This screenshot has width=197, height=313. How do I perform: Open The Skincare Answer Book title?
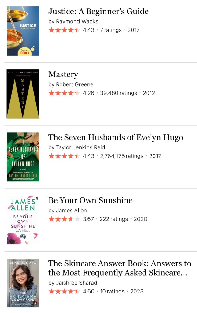[120, 268]
